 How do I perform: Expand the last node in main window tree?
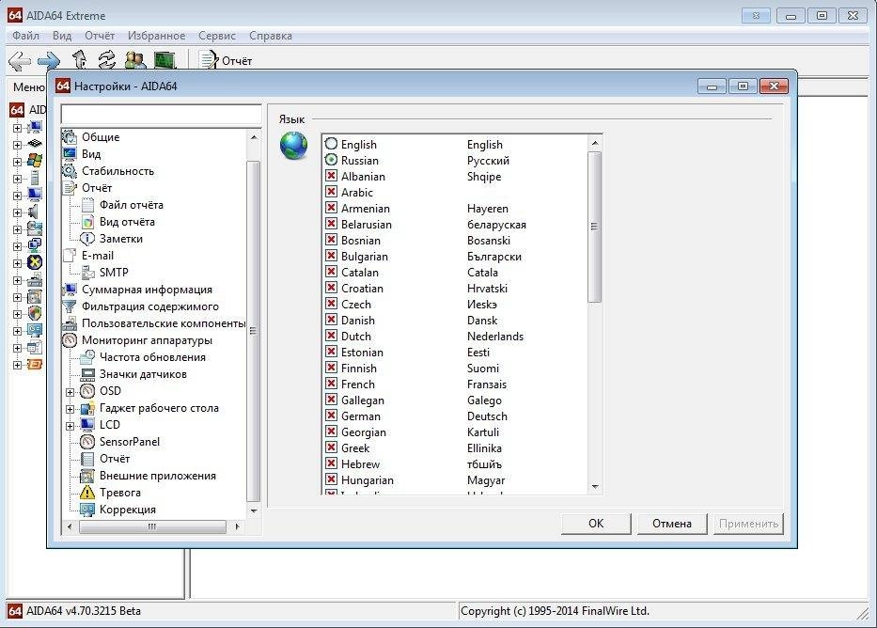tap(17, 365)
